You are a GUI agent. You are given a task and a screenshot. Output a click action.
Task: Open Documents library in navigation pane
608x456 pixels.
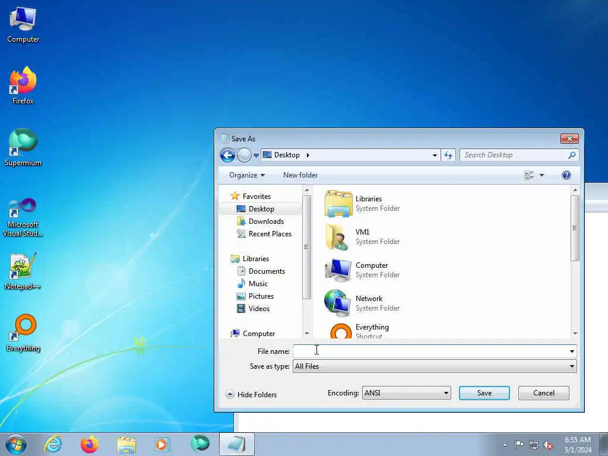click(x=261, y=271)
